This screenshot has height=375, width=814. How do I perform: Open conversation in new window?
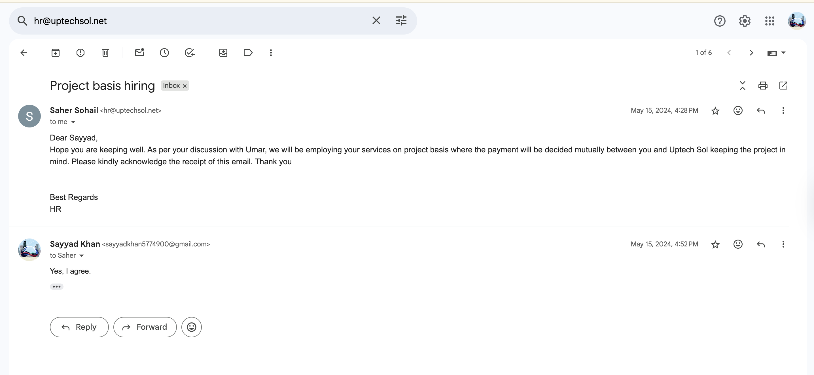coord(783,86)
